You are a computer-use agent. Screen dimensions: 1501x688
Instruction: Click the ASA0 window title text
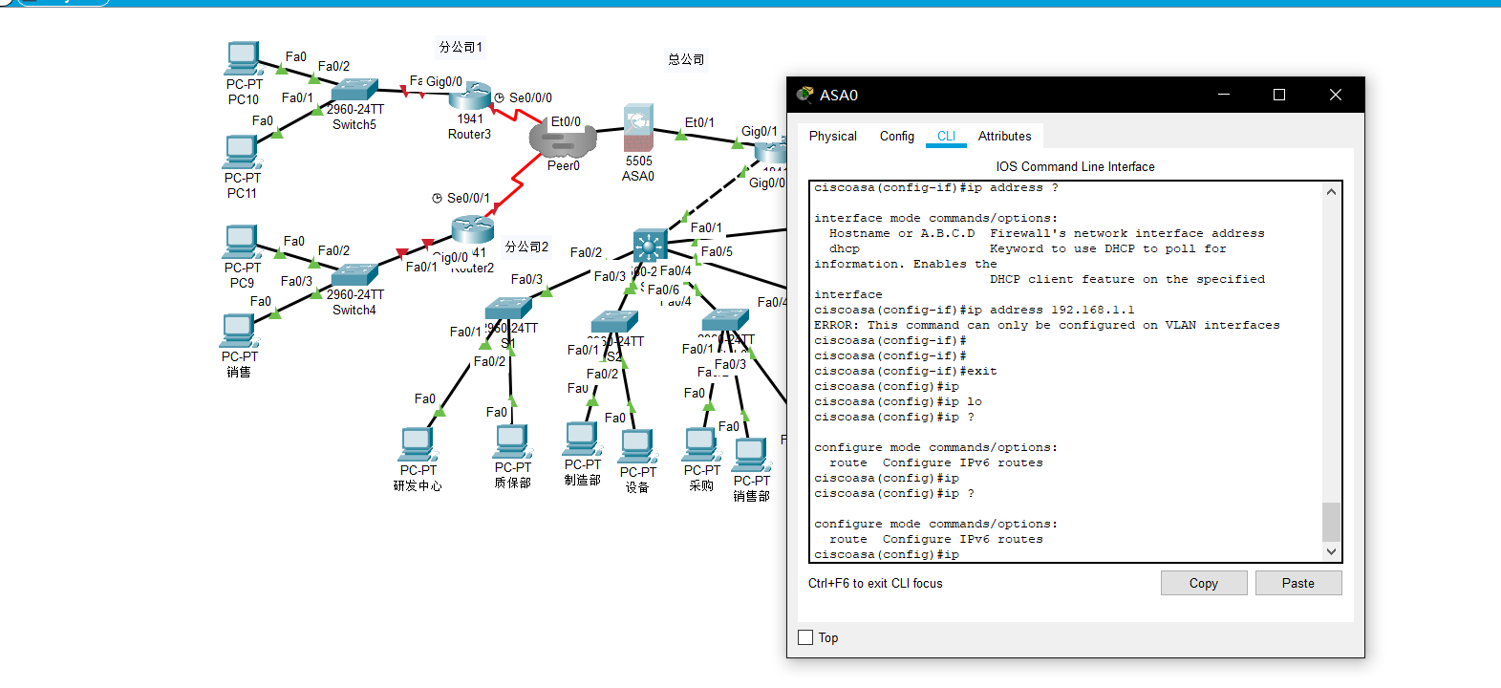click(839, 95)
